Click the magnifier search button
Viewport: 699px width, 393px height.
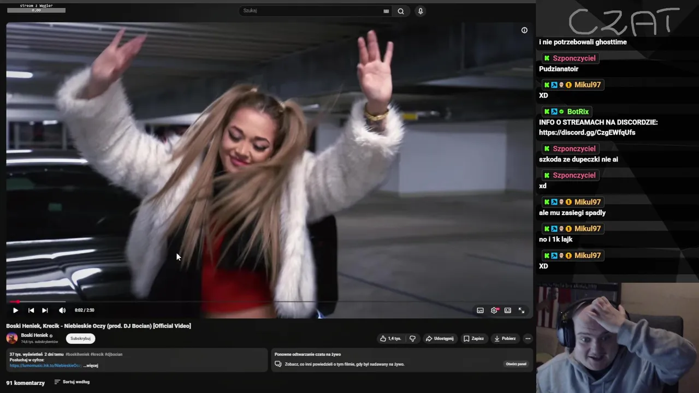point(401,11)
